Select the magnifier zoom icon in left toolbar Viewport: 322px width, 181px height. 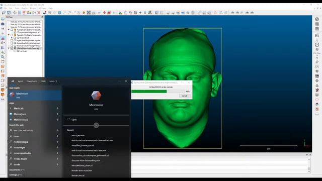point(3,57)
